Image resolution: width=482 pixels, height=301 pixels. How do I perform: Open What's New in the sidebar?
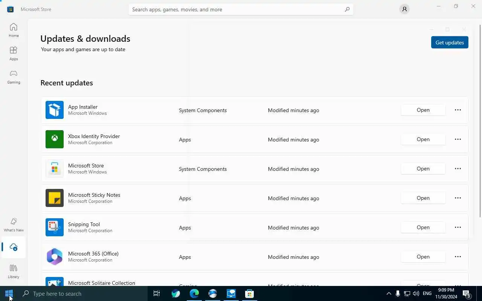[x=14, y=225]
